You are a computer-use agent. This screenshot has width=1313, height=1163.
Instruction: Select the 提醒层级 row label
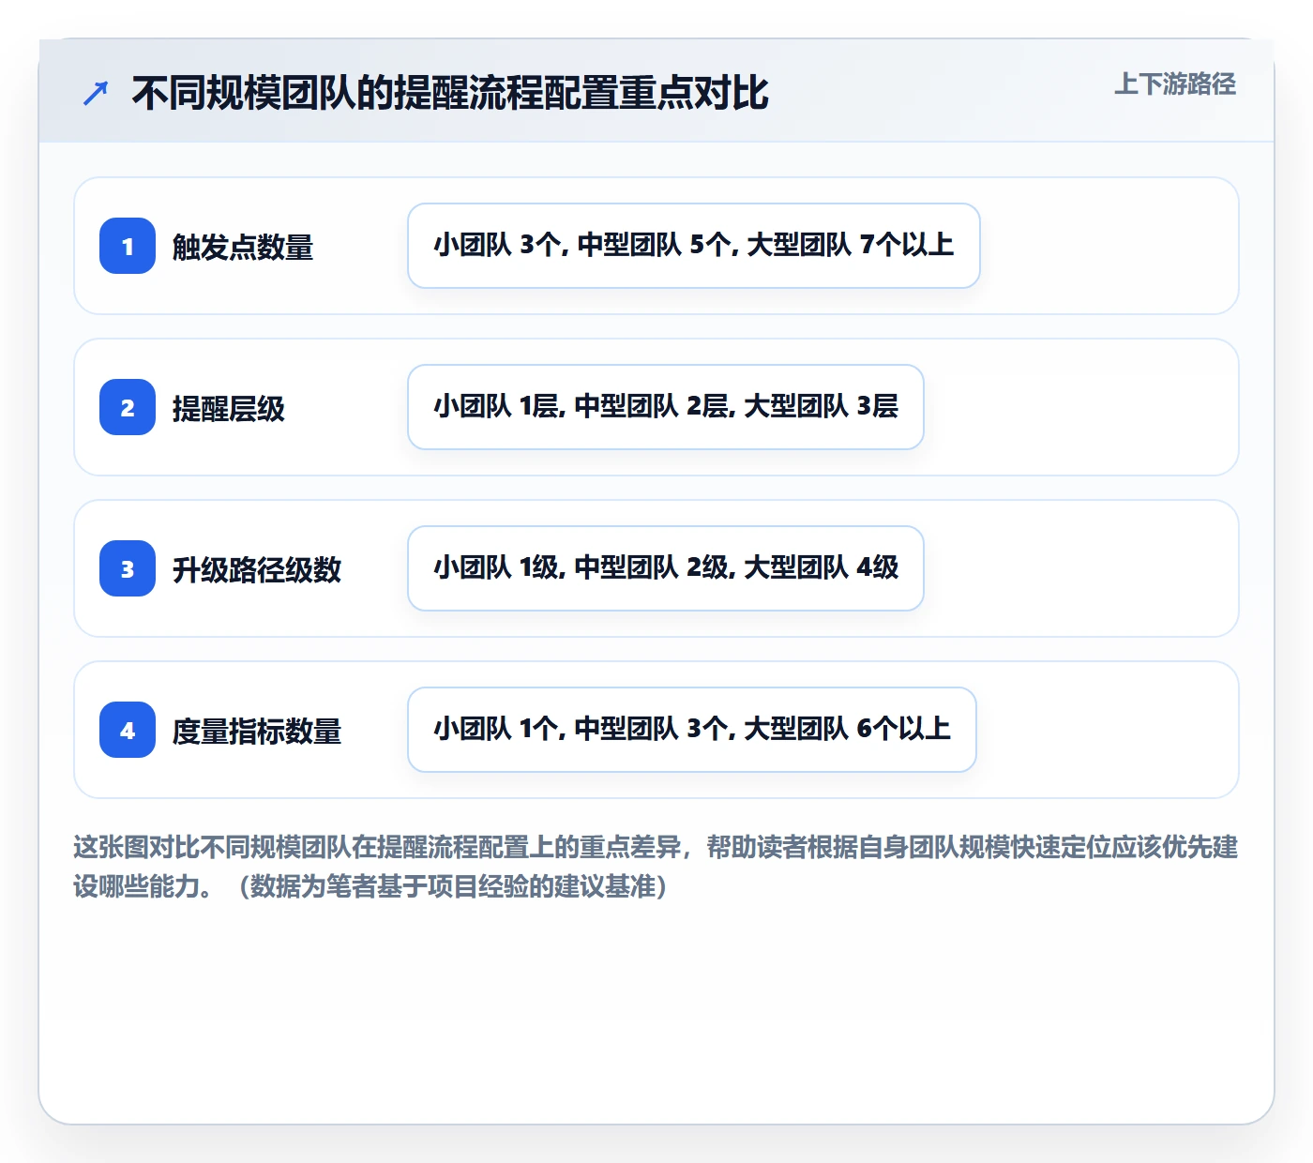click(229, 408)
